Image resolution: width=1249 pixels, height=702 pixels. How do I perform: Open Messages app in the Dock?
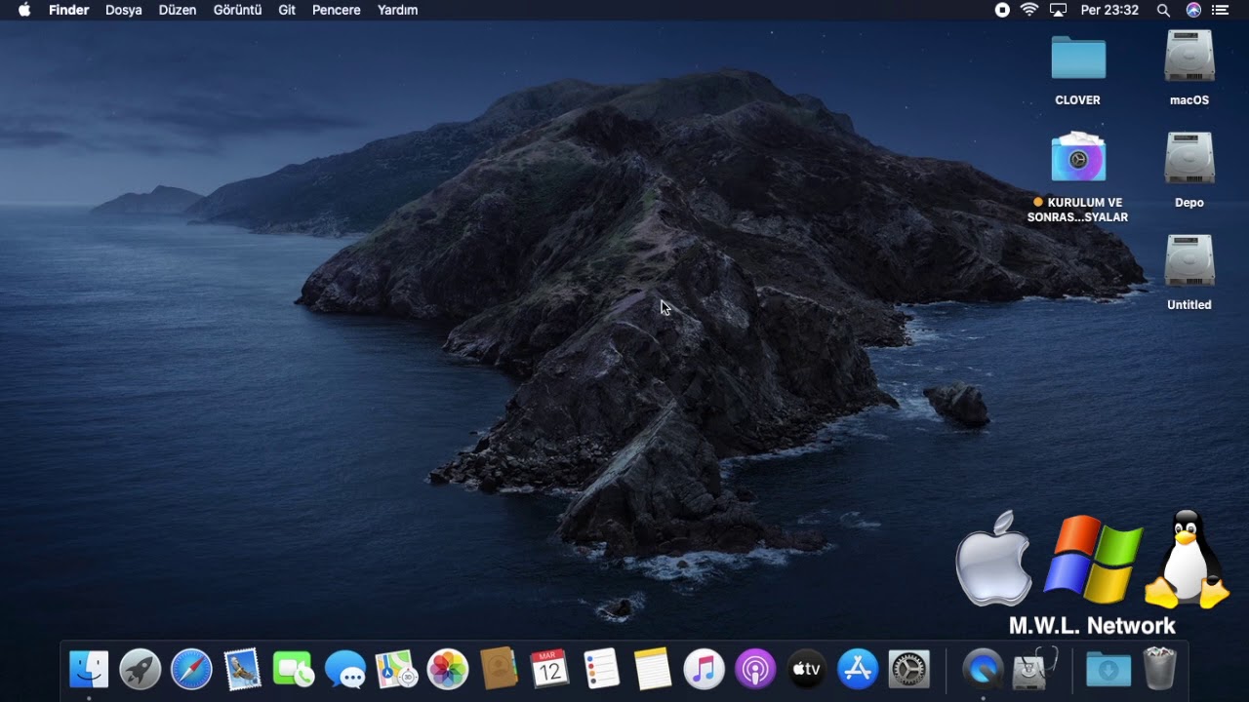pos(345,670)
